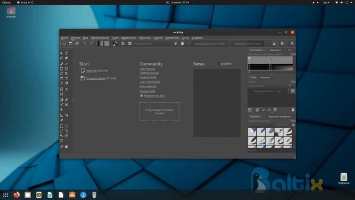355x200 pixels.
Task: Click the Save document toolbar icon
Action: (x=77, y=43)
